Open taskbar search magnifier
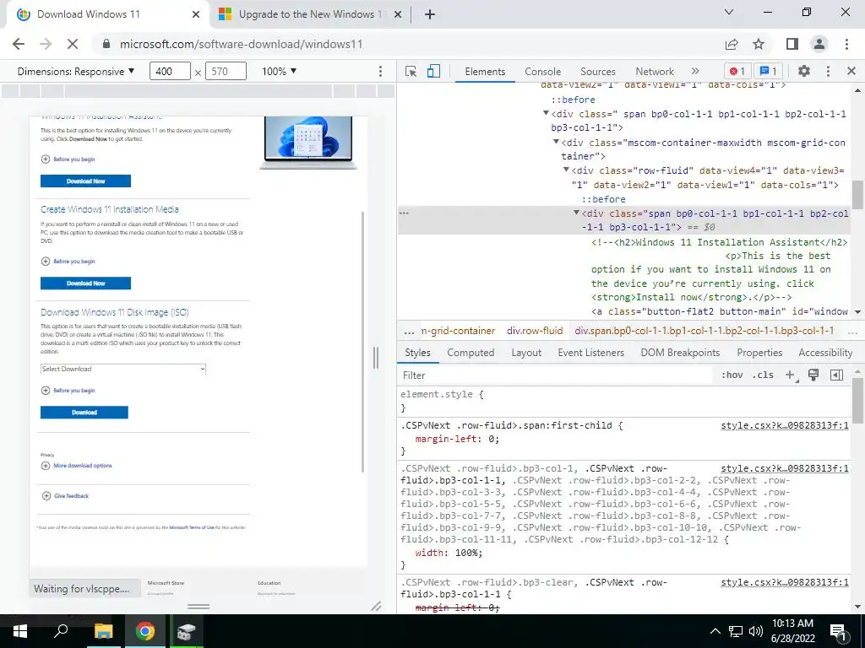This screenshot has height=648, width=865. pos(61,631)
